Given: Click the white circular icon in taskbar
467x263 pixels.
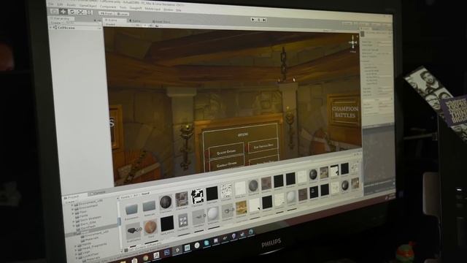Looking at the screenshot, I should [x=197, y=245].
